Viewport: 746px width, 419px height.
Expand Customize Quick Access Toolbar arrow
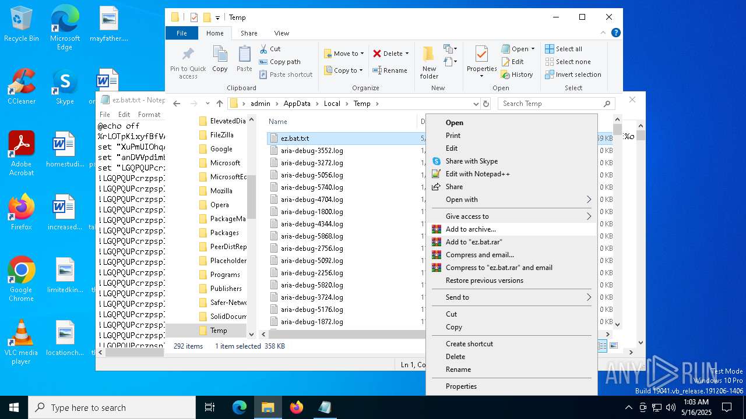coord(217,17)
